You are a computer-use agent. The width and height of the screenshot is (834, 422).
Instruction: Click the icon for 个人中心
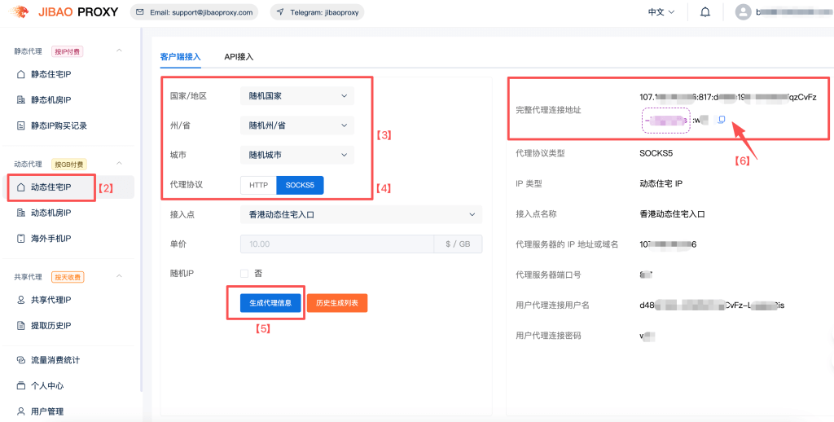click(x=20, y=386)
